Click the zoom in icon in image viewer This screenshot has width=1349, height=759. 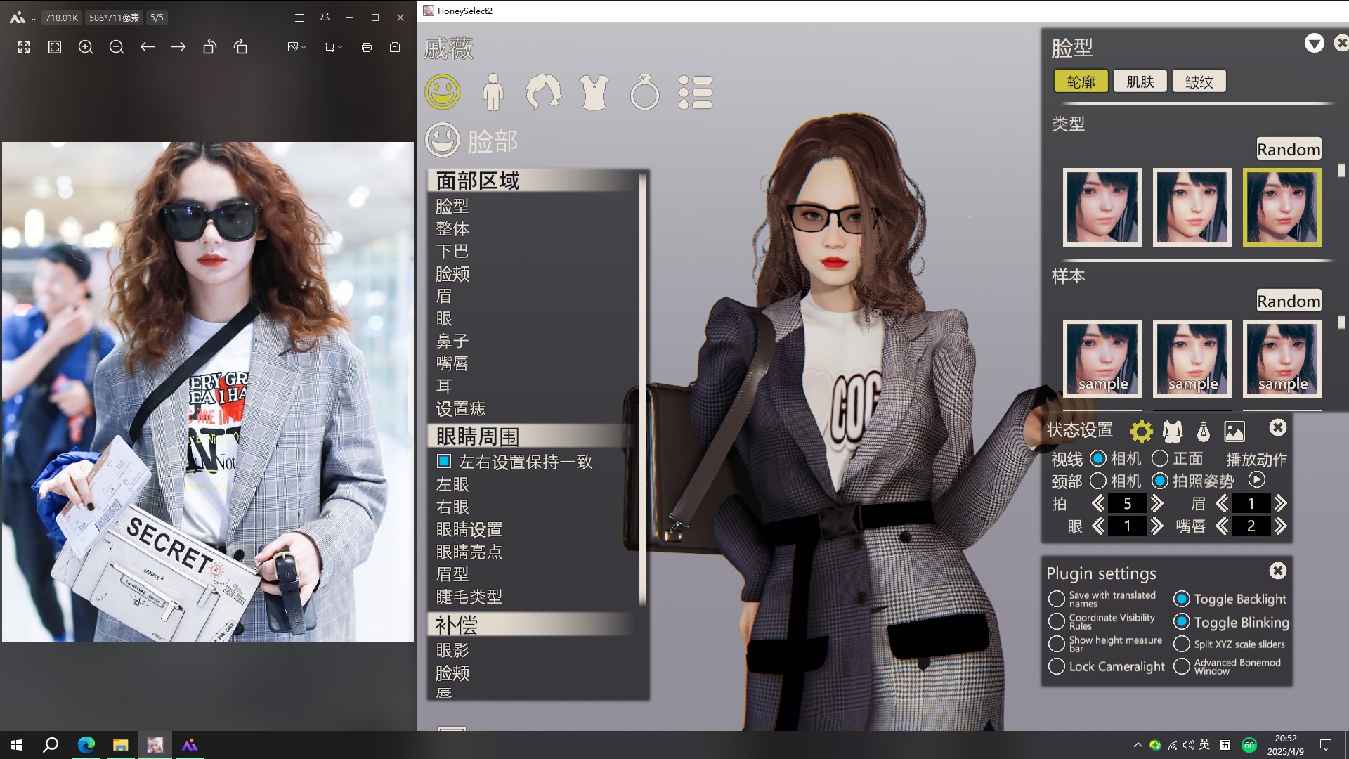click(x=86, y=47)
